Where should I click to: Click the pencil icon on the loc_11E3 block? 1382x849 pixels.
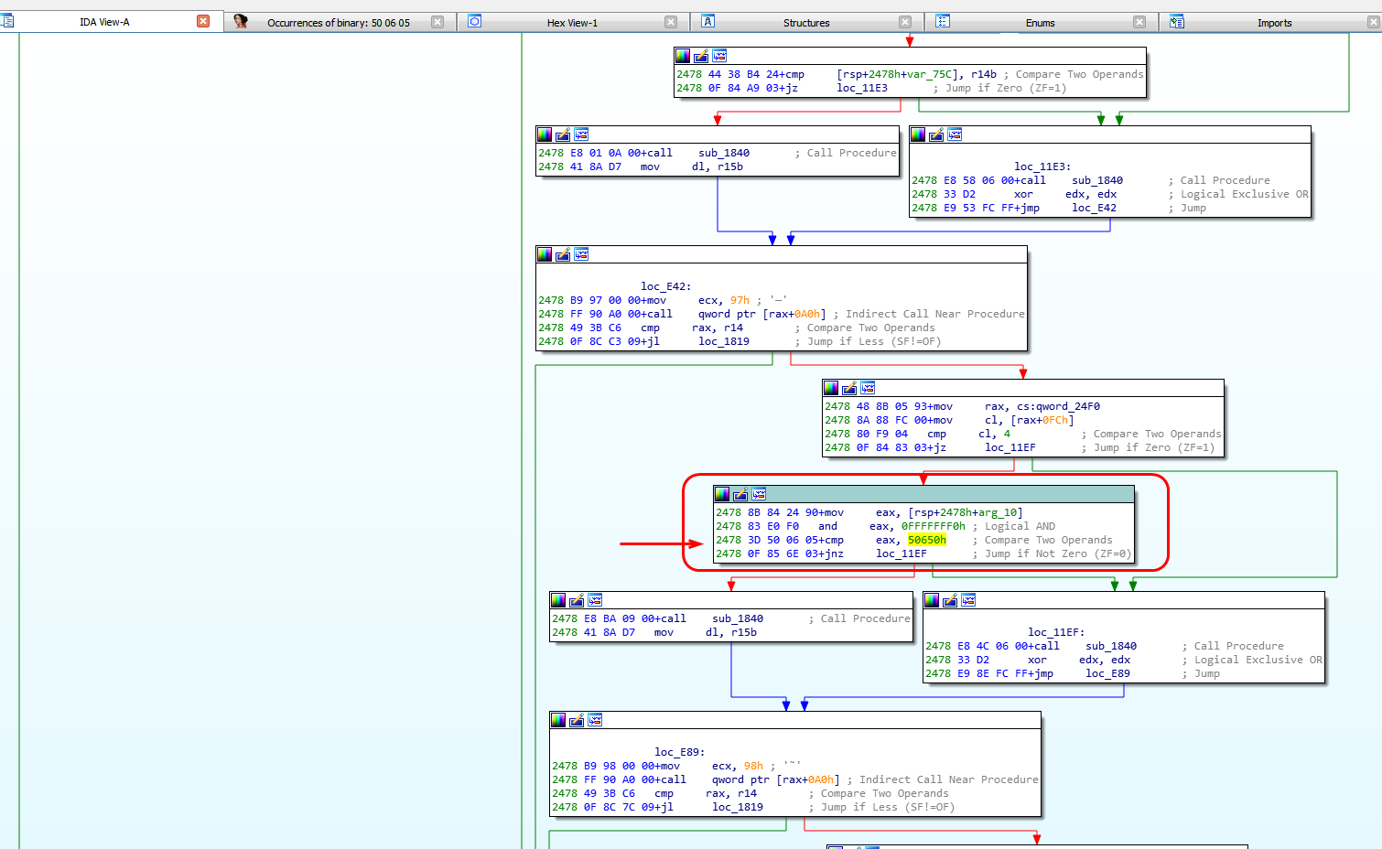coord(936,134)
